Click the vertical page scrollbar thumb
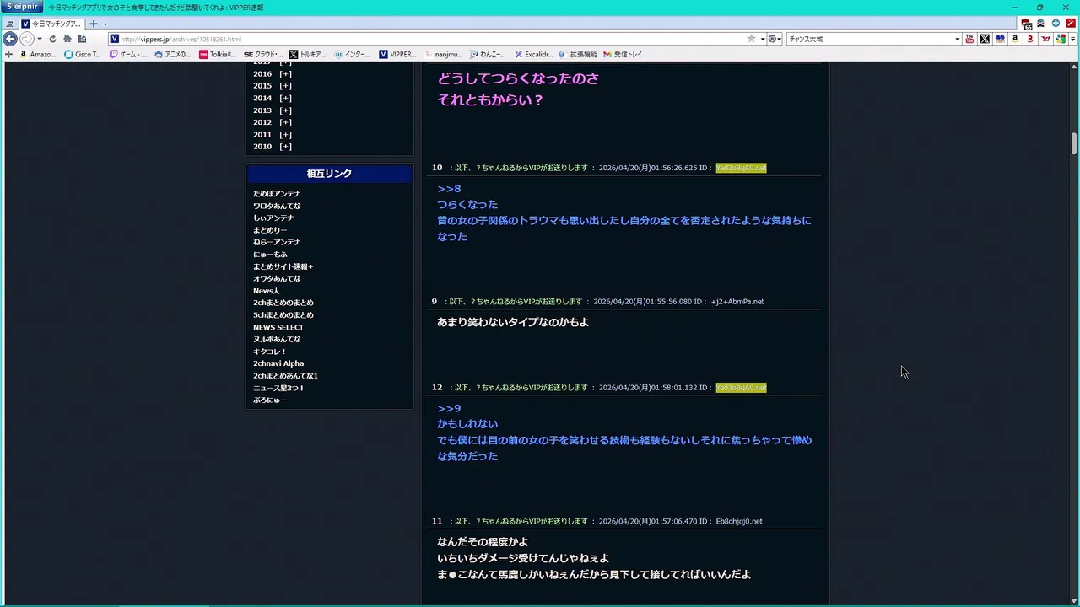This screenshot has height=607, width=1080. click(1074, 143)
